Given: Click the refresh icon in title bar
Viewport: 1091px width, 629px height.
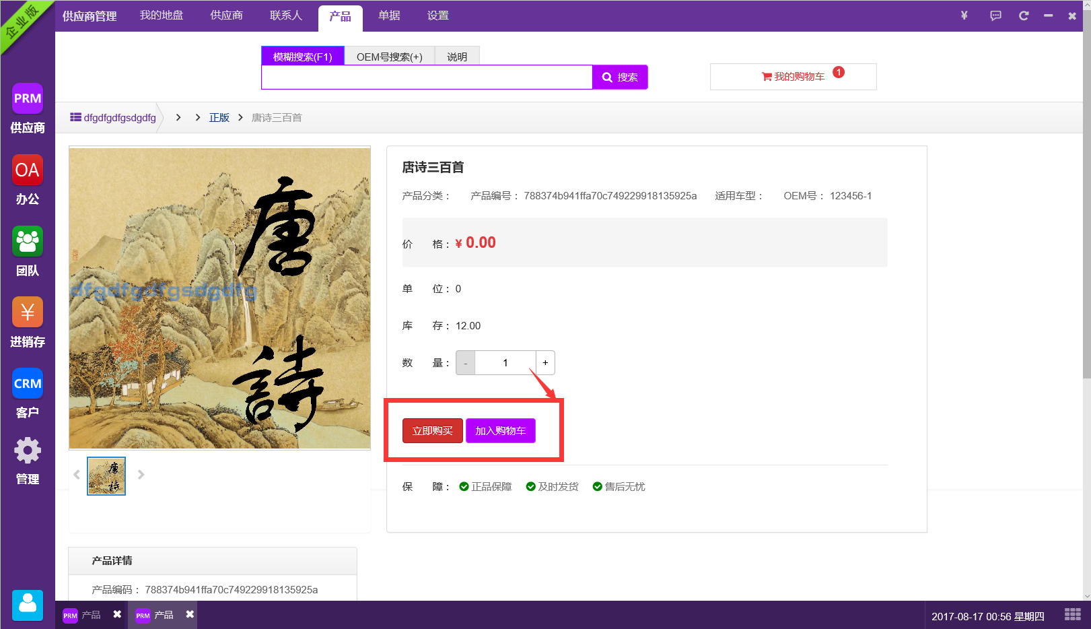Looking at the screenshot, I should click(x=1024, y=15).
